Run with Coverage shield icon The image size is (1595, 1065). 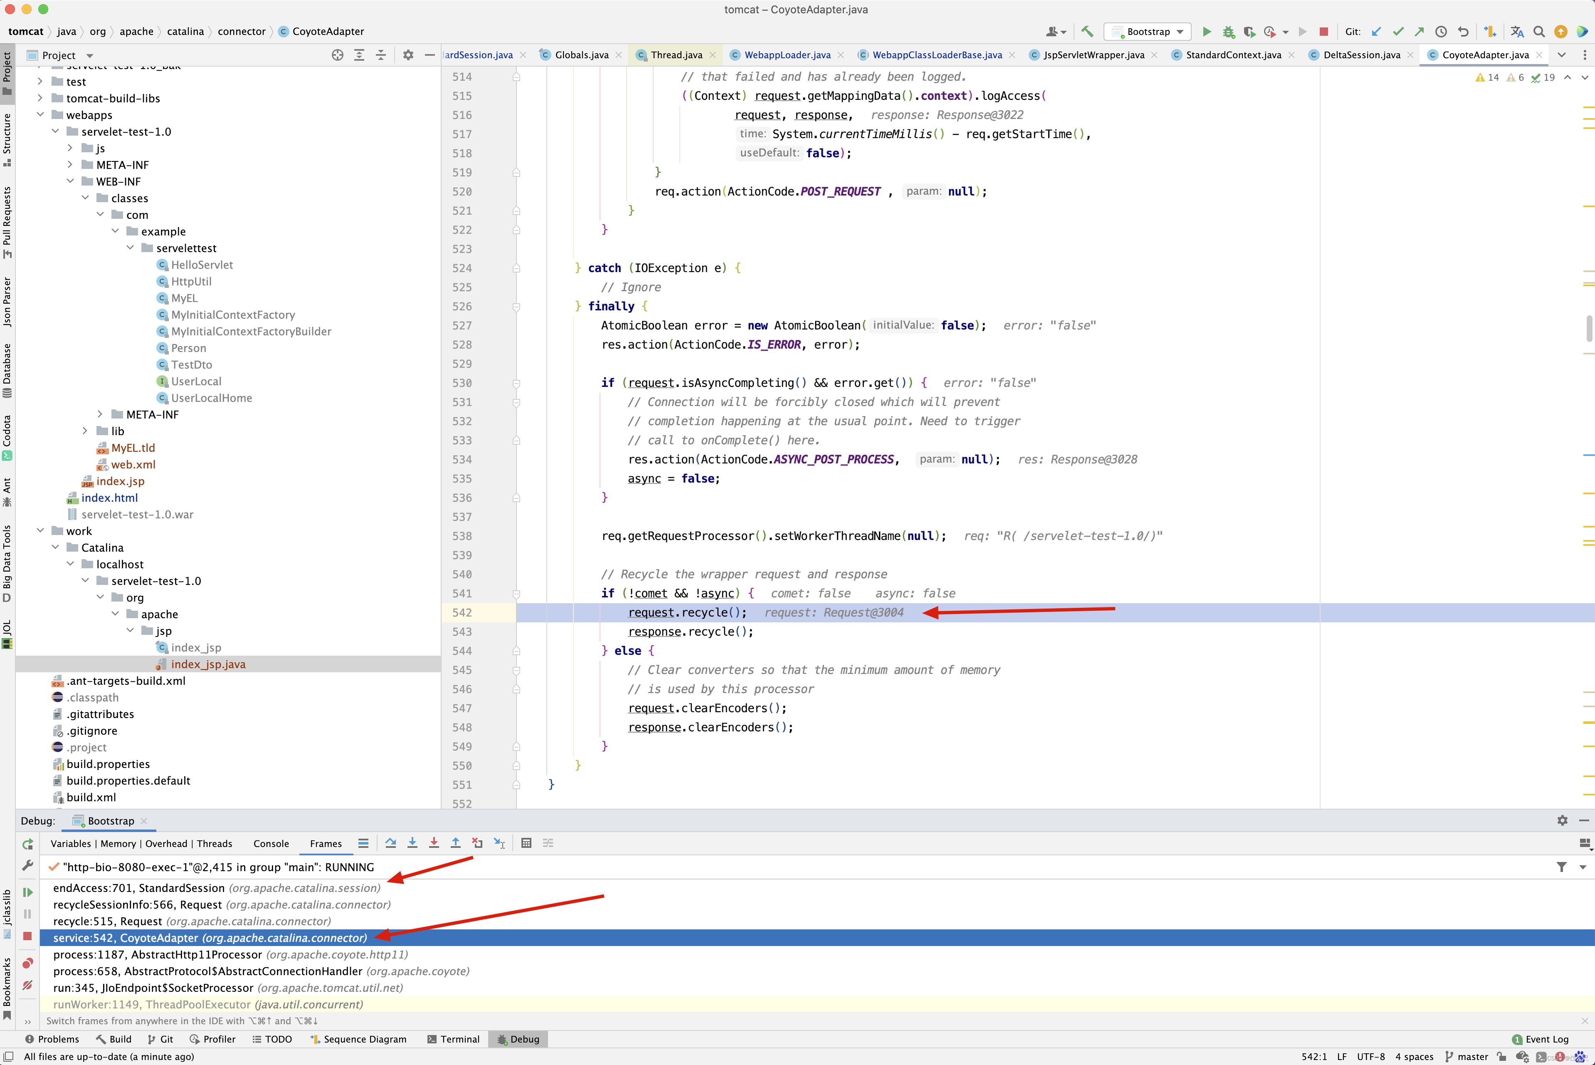point(1249,31)
